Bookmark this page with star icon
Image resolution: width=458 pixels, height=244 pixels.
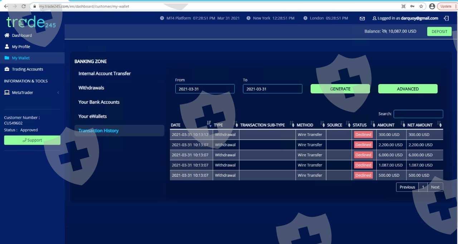pos(421,6)
